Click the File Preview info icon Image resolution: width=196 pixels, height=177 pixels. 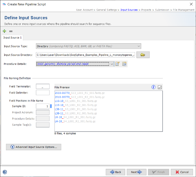[x=153, y=87]
